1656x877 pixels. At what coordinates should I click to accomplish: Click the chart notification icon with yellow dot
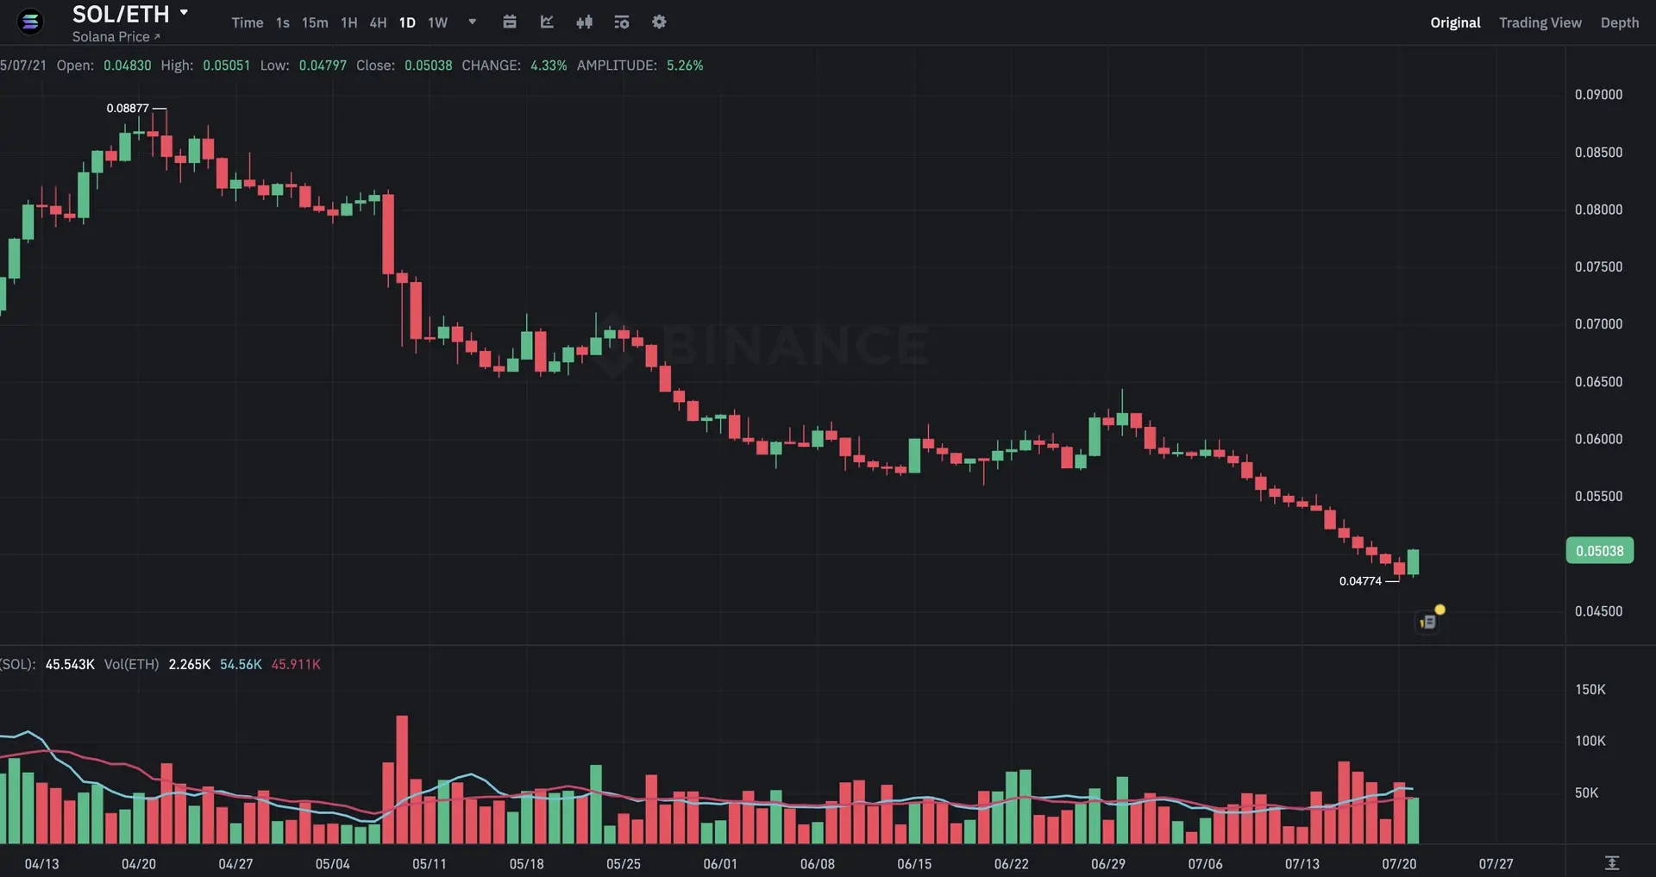(1429, 619)
